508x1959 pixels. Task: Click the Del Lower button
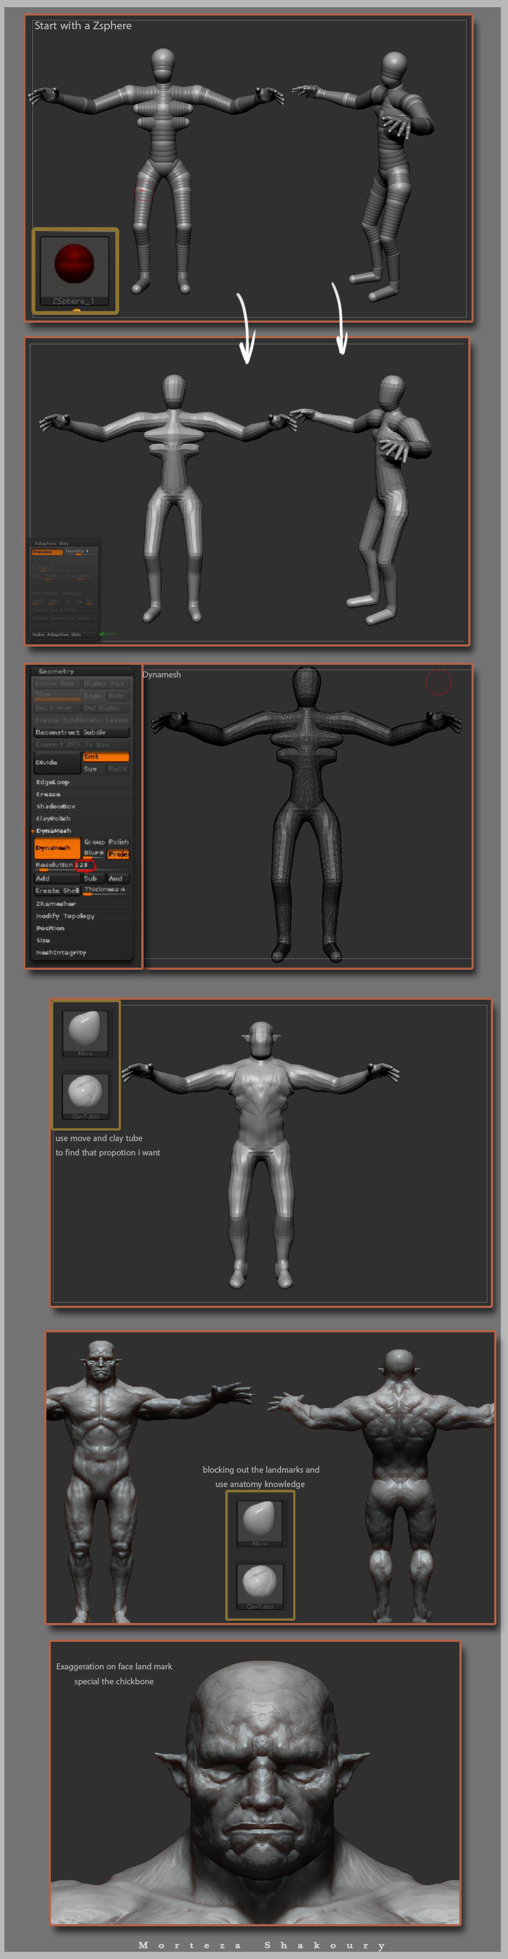coord(57,708)
